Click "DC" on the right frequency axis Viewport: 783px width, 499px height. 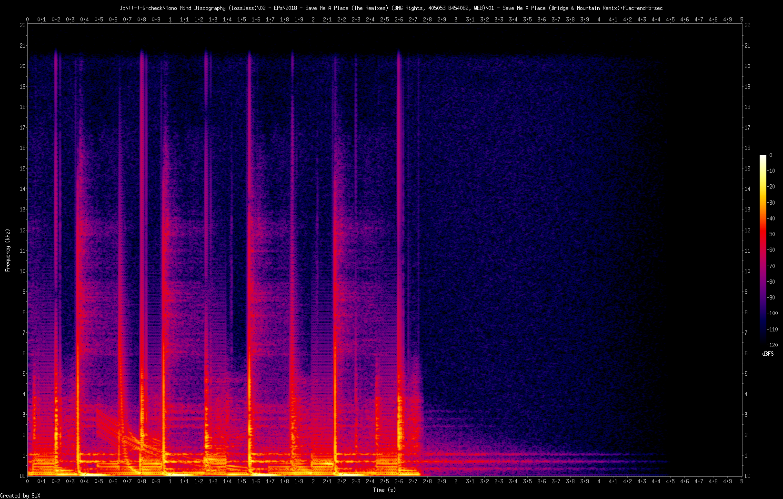[x=747, y=476]
